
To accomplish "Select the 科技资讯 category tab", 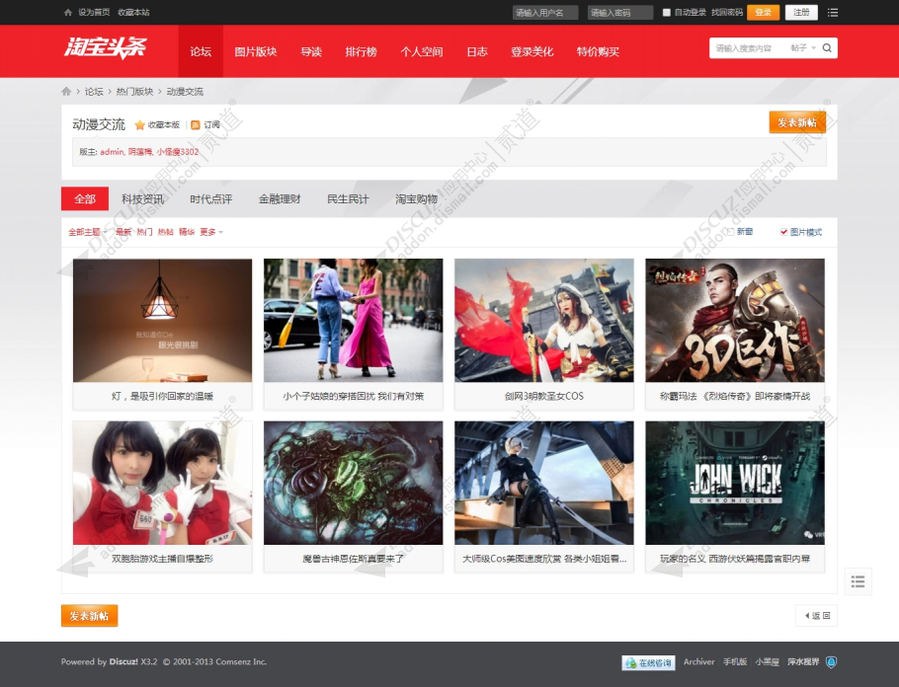I will (143, 198).
